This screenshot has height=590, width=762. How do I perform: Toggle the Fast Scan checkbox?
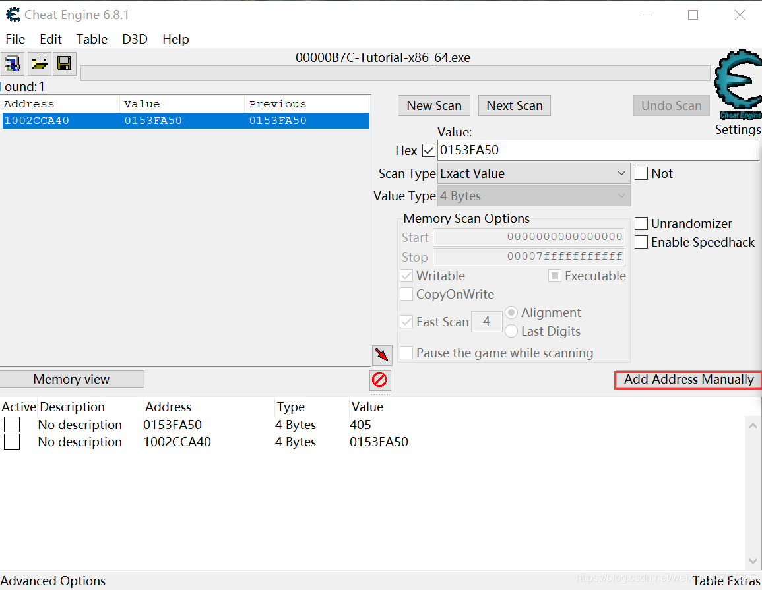point(406,322)
